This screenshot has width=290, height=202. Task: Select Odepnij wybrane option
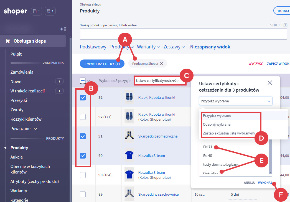(x=243, y=125)
